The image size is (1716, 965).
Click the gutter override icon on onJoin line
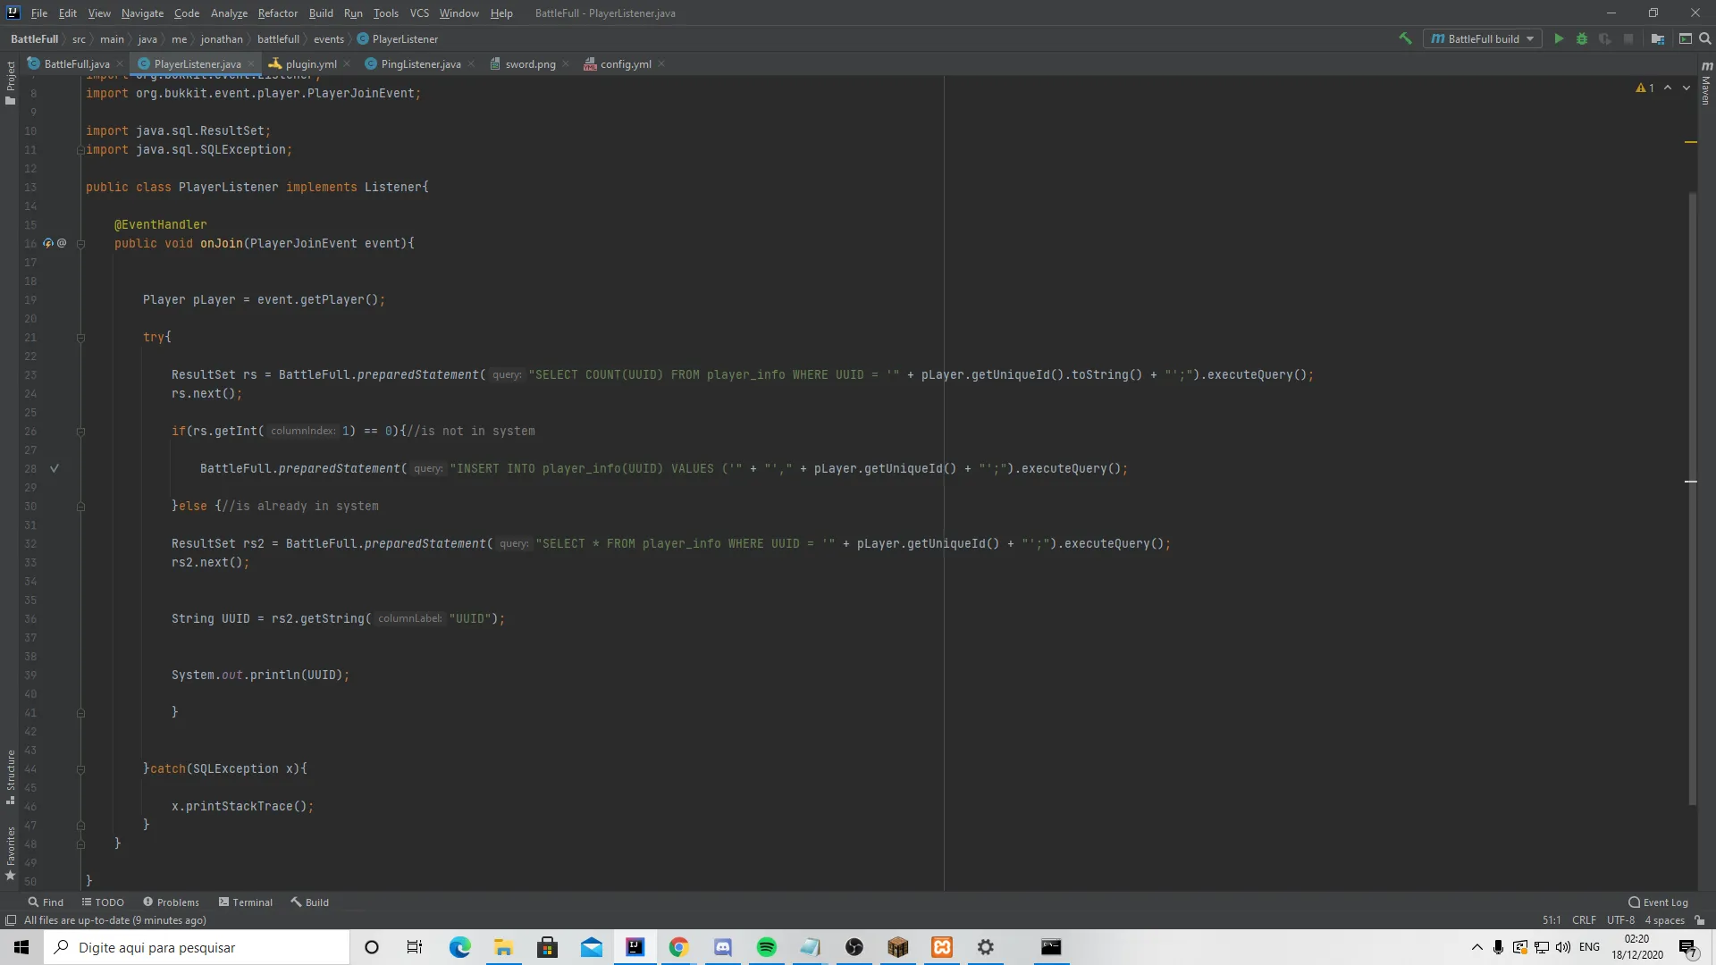point(48,243)
